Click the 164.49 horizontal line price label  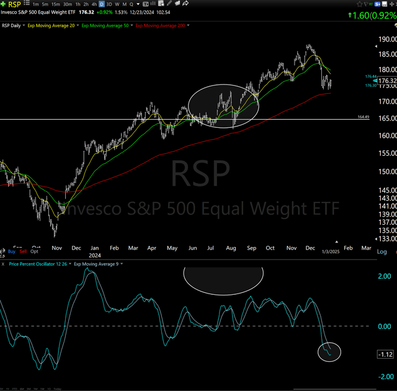(364, 117)
